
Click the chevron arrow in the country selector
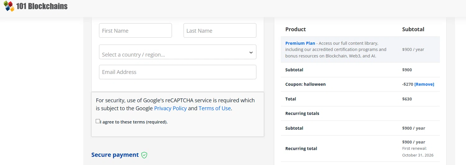click(x=251, y=53)
